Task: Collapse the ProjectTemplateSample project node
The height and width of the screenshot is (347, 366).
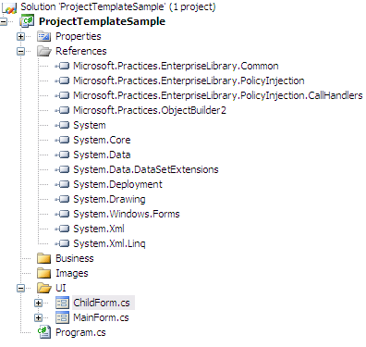Action: pyautogui.click(x=3, y=21)
